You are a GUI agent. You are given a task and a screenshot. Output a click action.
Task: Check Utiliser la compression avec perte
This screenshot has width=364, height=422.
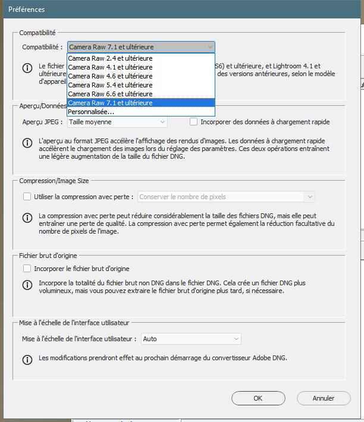coord(27,197)
